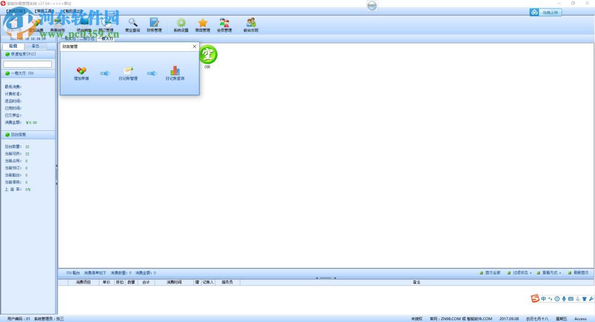Click 用户编码 : 01 in status bar
Viewport: 595px width, 322px height.
point(18,319)
